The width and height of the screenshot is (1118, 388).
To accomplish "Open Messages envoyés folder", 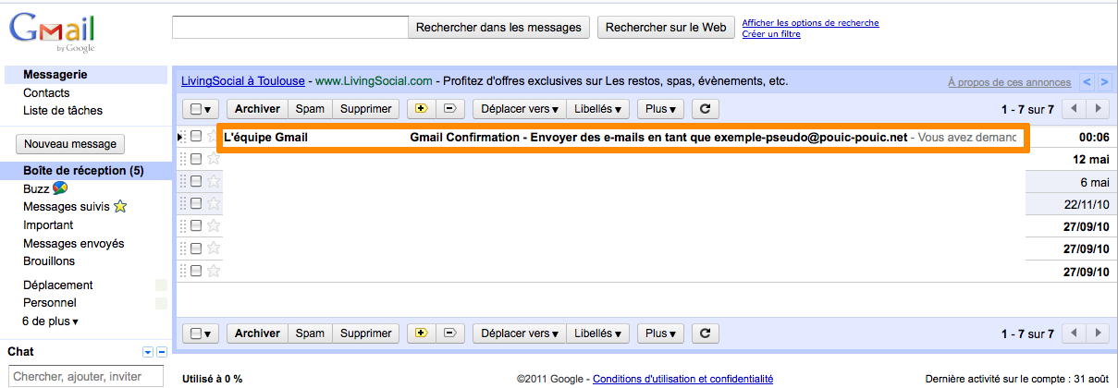I will [x=73, y=244].
